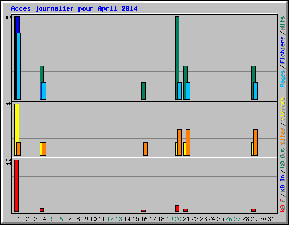289x225 pixels.
Task: Click day label '1' on the x-axis
Action: (x=19, y=219)
